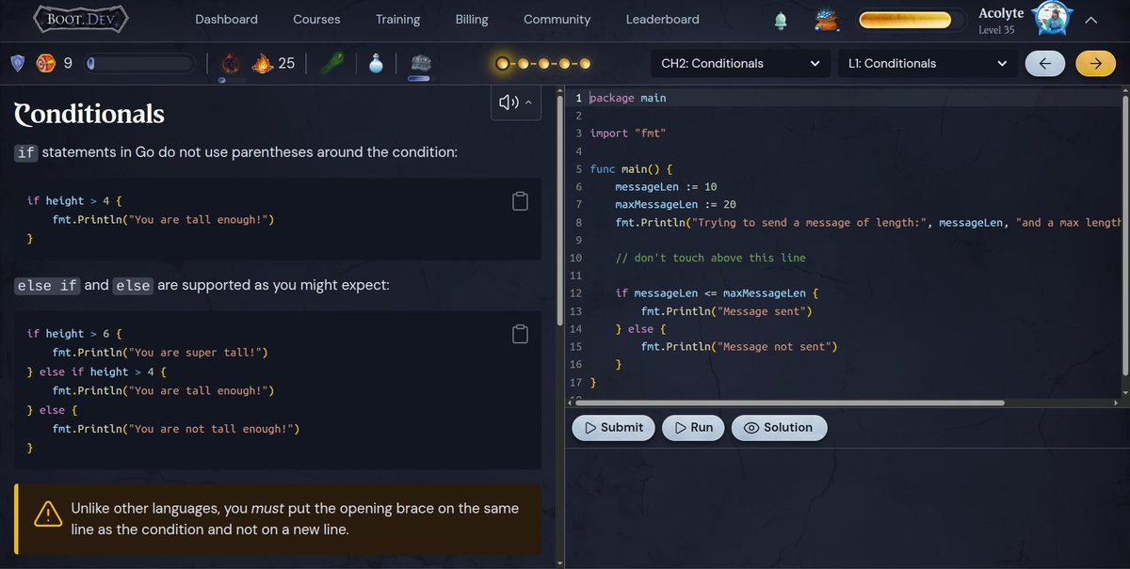1130x569 pixels.
Task: Click the Boot.Dev logo
Action: click(x=80, y=19)
